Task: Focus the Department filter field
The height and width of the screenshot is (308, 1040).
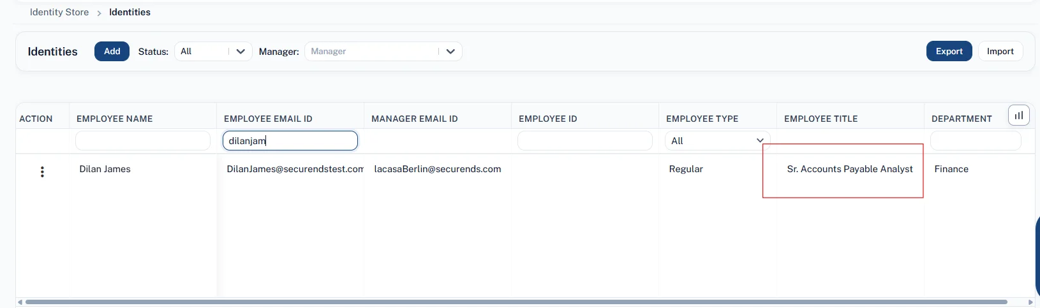Action: [x=976, y=141]
